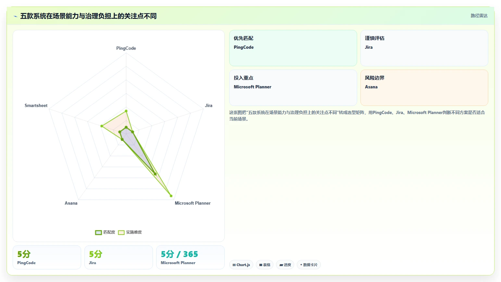
Task: Click the 实施难度 legend color box
Action: 121,232
